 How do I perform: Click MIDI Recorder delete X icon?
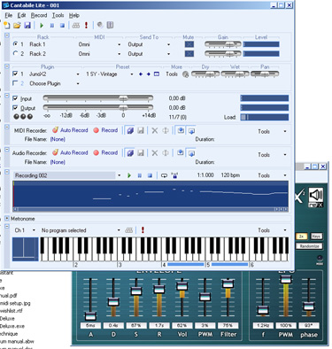click(x=154, y=130)
